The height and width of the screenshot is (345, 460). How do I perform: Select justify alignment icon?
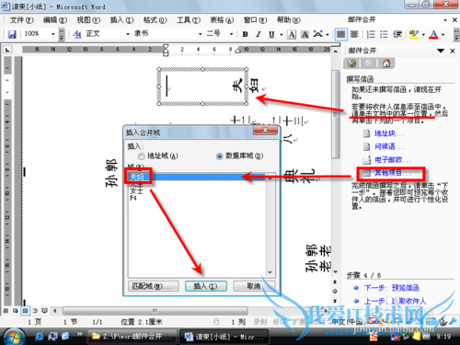[x=340, y=34]
